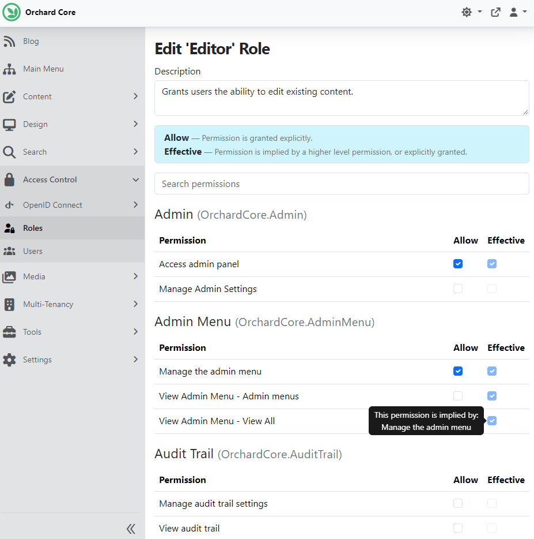Check Allow for View Admin Menu - Admin menus
534x539 pixels.
coord(458,396)
